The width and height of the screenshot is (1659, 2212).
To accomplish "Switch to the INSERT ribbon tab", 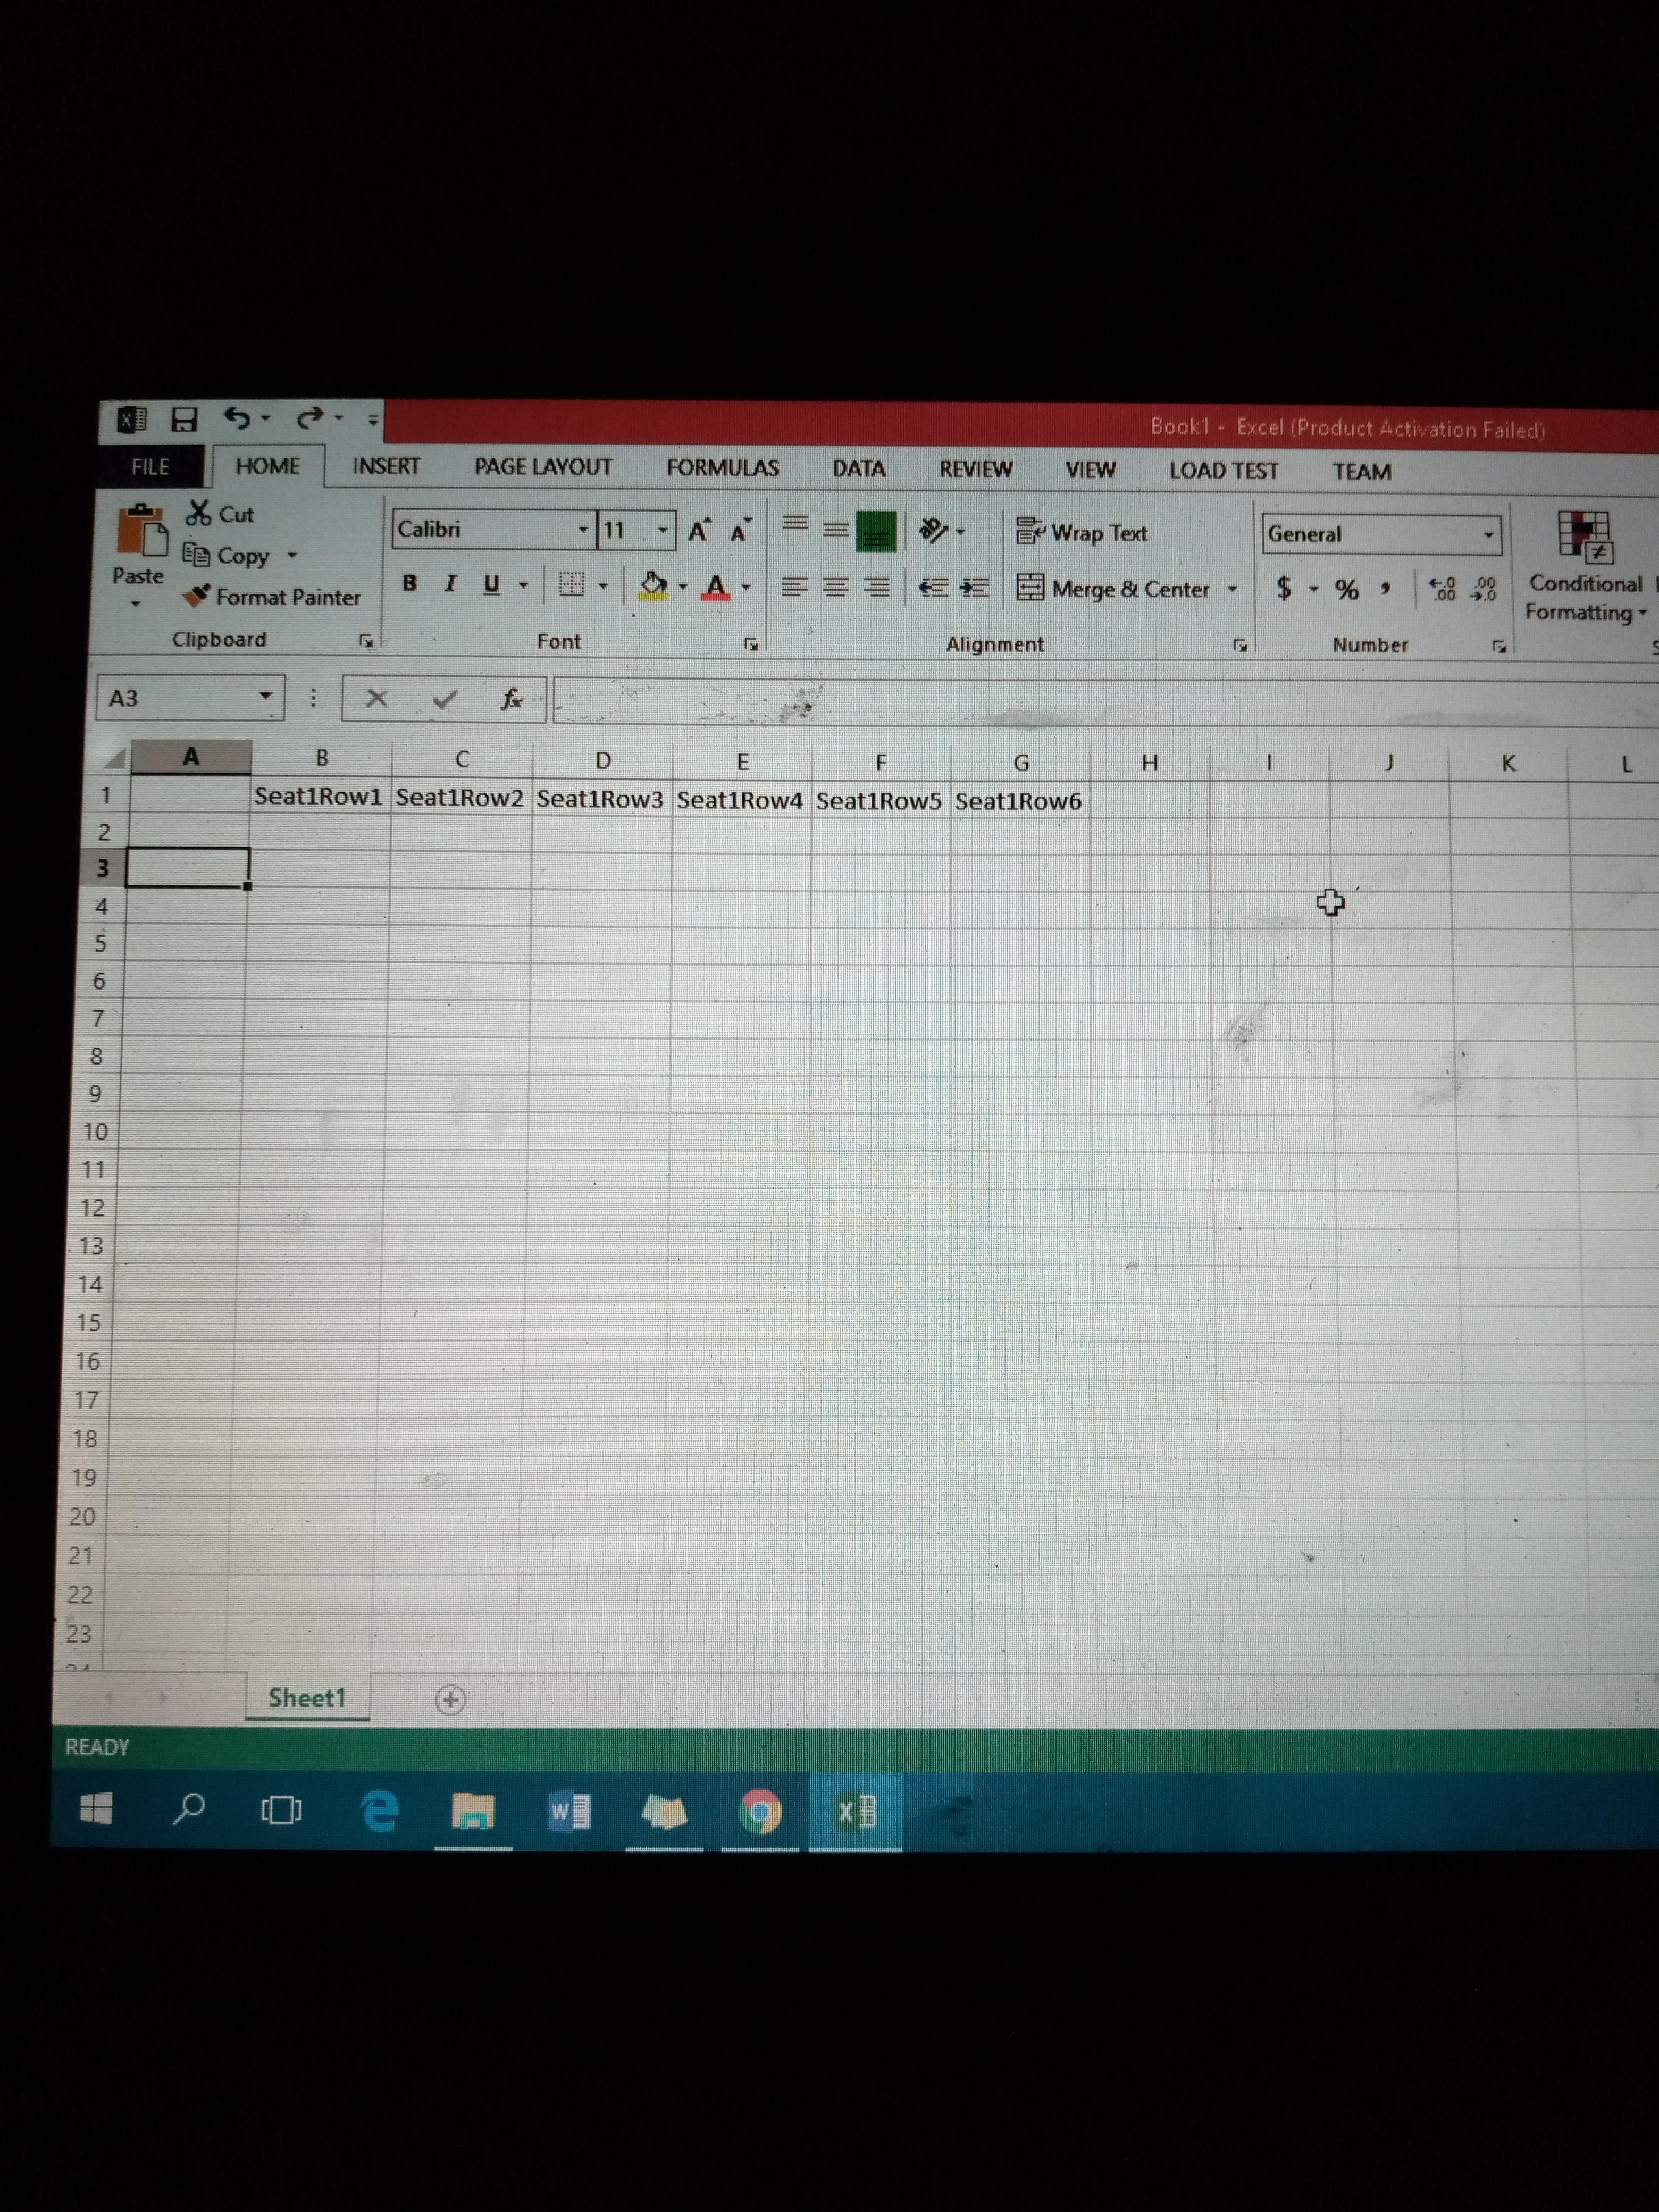I will (386, 466).
